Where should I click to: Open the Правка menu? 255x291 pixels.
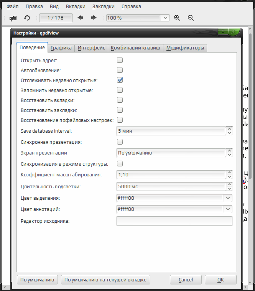(34, 7)
